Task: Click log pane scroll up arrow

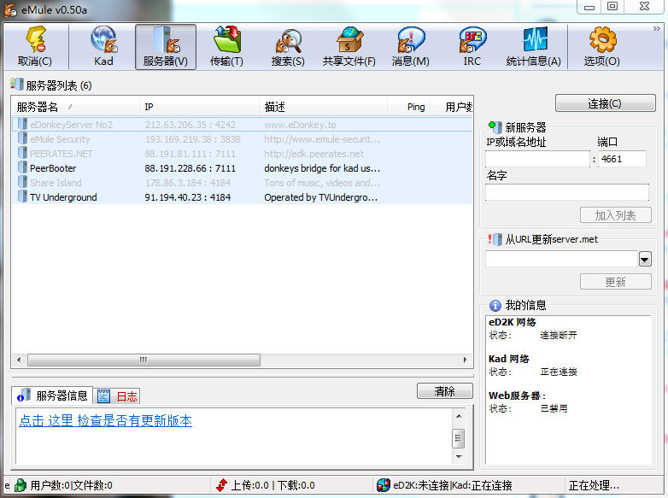Action: (x=459, y=416)
